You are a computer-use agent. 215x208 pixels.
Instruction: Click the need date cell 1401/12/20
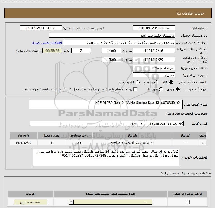[23, 143]
